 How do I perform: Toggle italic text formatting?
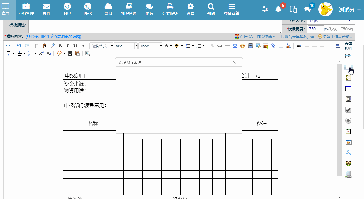point(67,46)
